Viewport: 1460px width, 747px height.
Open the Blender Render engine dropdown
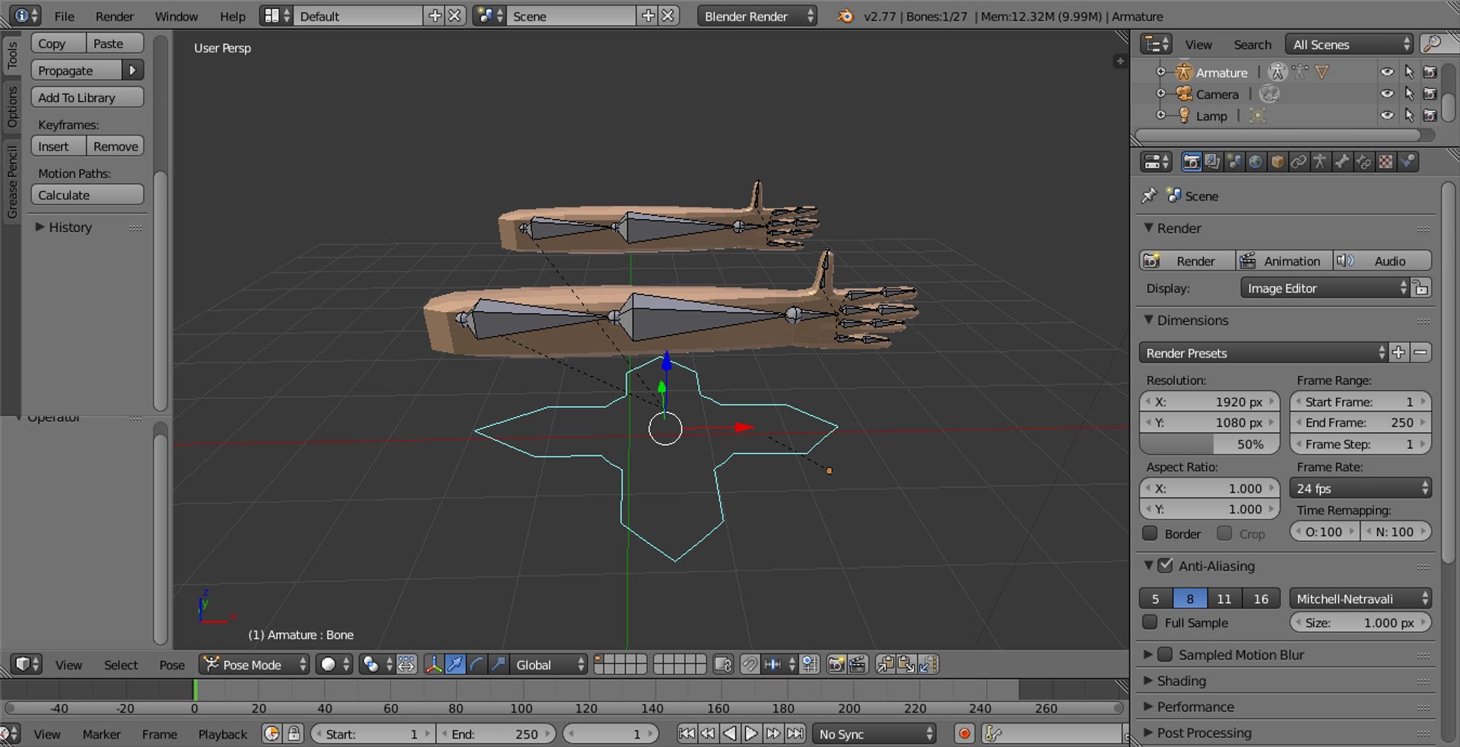point(757,16)
